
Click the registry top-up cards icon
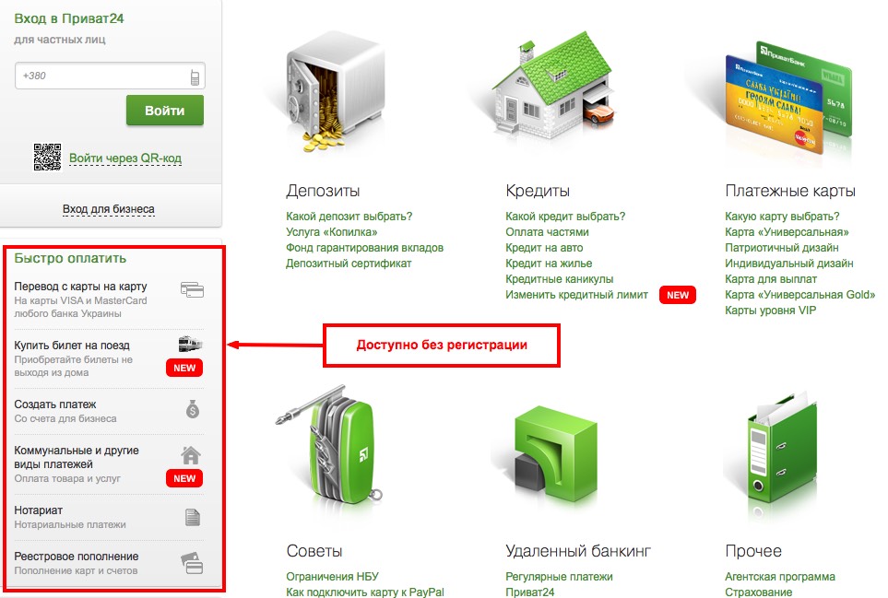pyautogui.click(x=192, y=564)
